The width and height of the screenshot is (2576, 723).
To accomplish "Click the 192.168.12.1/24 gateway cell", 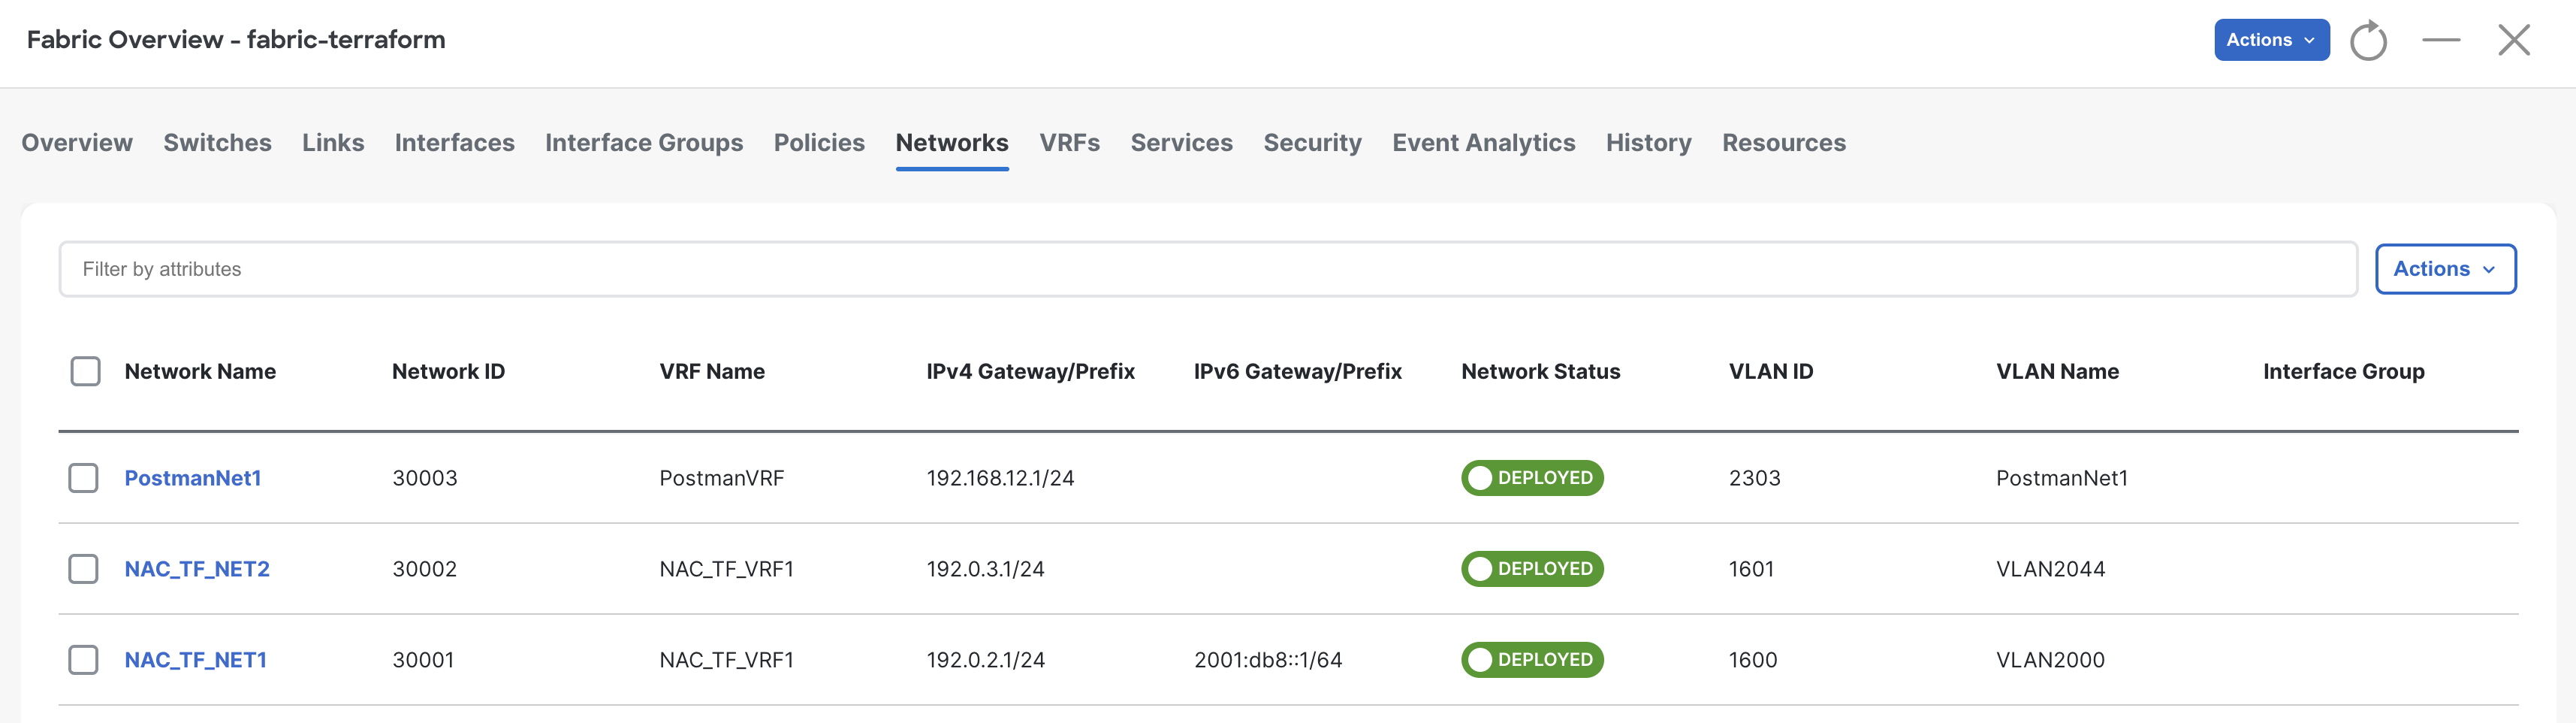I will [x=1000, y=478].
